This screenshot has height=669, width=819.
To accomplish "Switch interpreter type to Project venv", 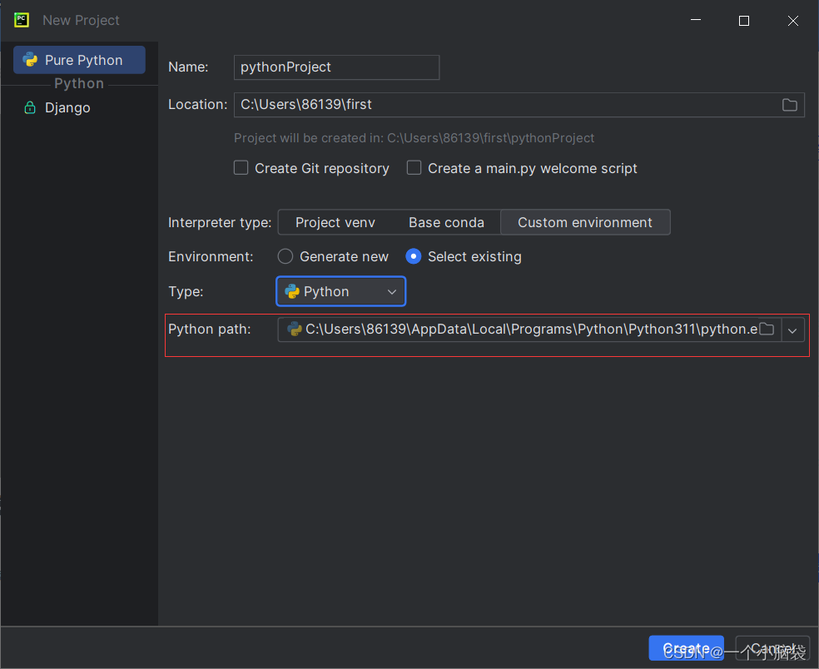I will pos(335,222).
